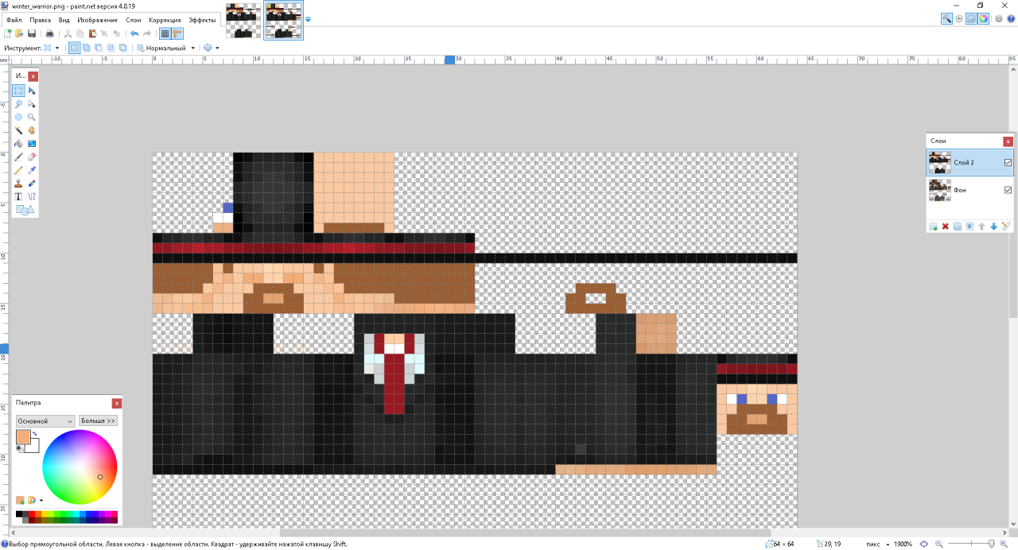Select the Eraser tool

32,157
